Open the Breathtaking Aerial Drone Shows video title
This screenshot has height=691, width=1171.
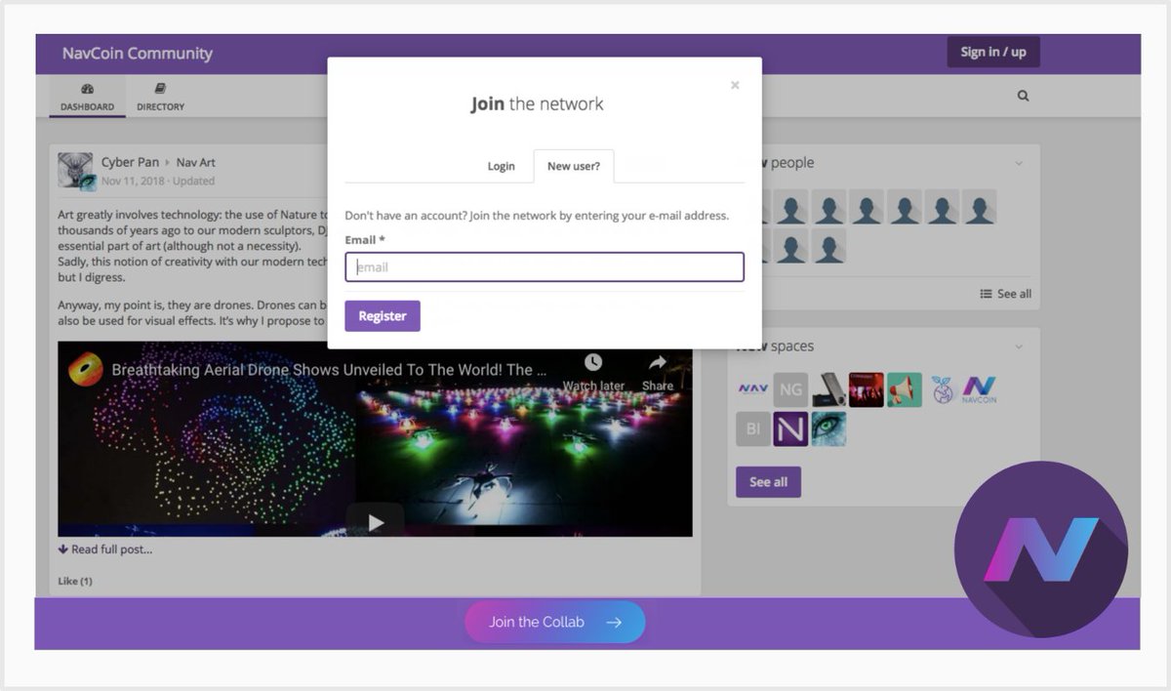[x=329, y=370]
